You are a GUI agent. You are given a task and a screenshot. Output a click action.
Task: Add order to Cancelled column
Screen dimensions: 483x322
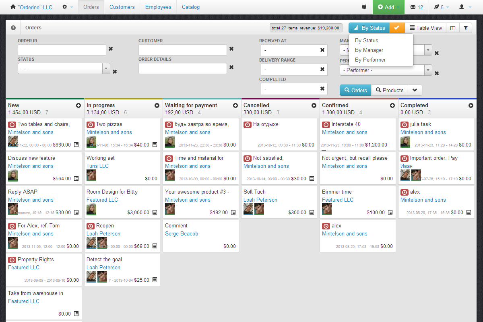tap(314, 105)
